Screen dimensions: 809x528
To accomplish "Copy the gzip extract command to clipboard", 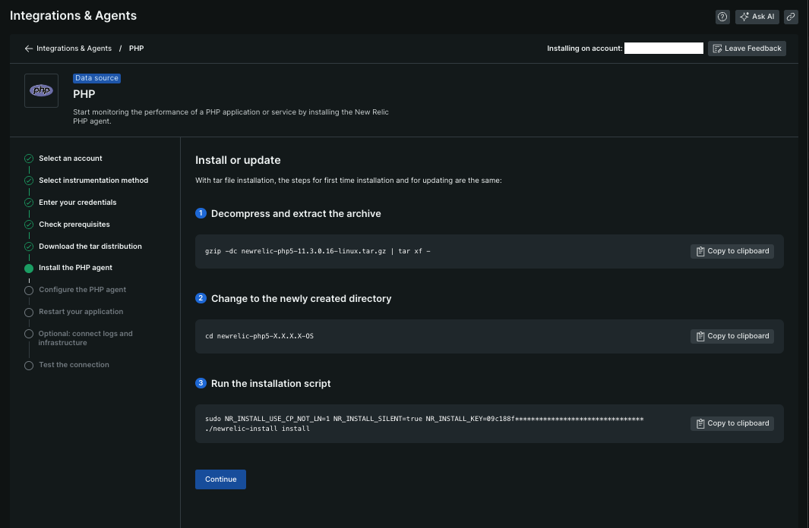I will (x=732, y=251).
